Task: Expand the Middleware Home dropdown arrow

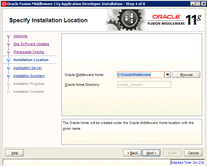Action: coord(168,75)
